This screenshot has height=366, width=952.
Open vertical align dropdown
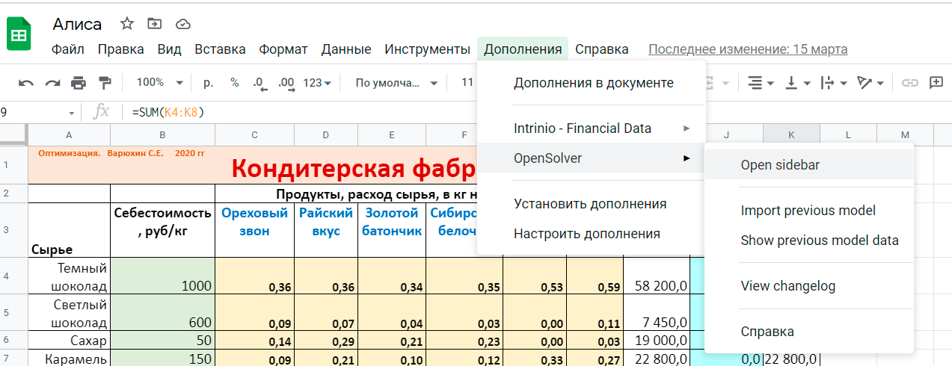point(797,82)
